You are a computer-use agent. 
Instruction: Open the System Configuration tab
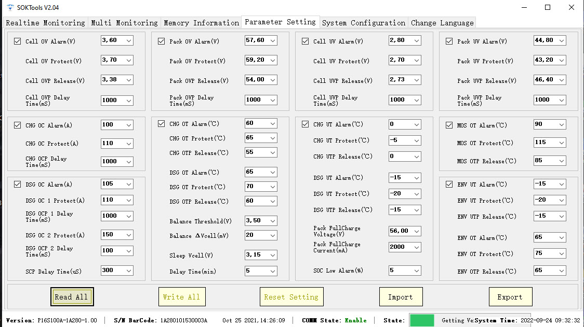[364, 23]
